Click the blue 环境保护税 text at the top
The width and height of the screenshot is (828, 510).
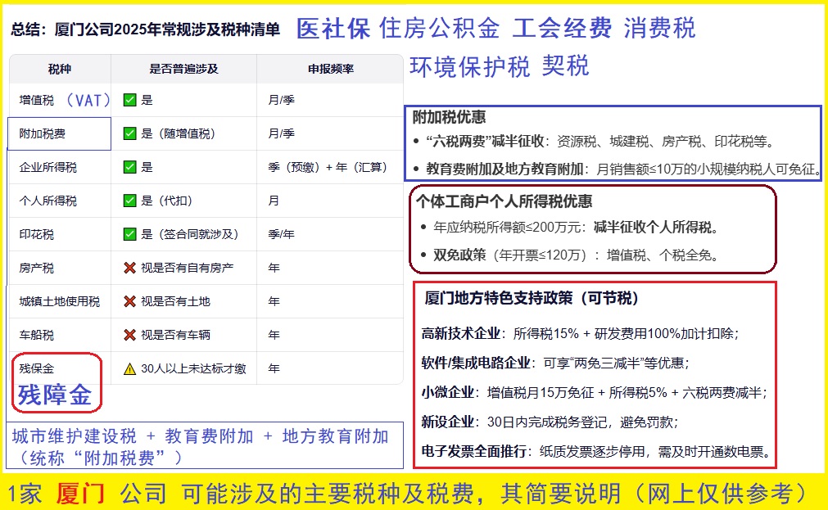469,66
